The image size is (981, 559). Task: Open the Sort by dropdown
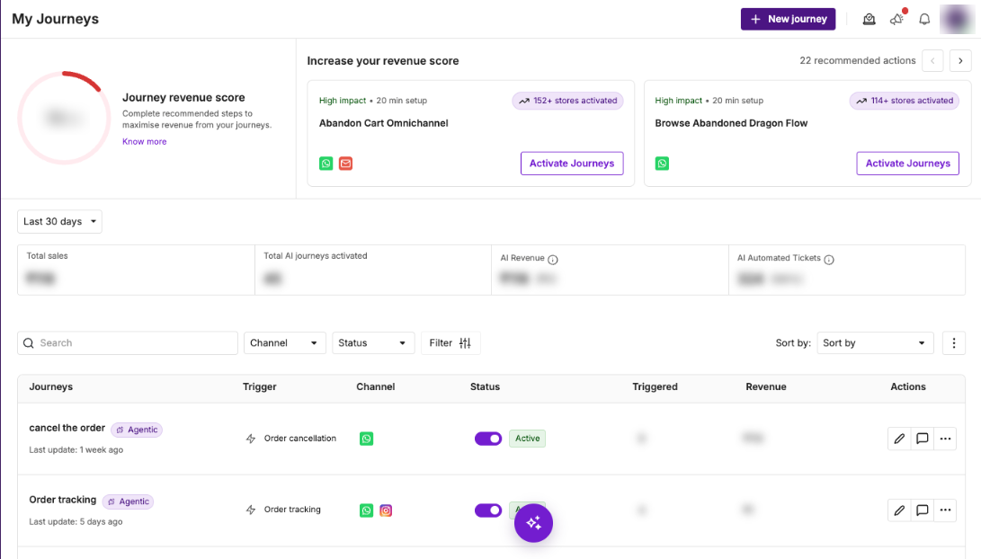(x=875, y=342)
